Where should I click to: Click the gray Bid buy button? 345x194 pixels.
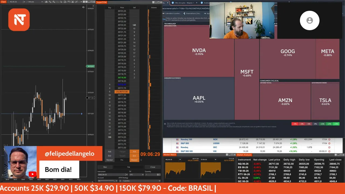click(x=110, y=156)
